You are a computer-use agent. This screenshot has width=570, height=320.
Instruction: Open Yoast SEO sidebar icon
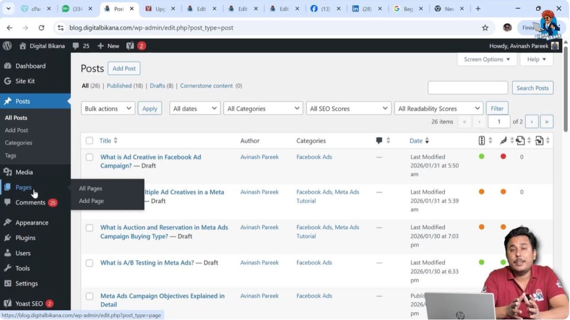(x=8, y=303)
